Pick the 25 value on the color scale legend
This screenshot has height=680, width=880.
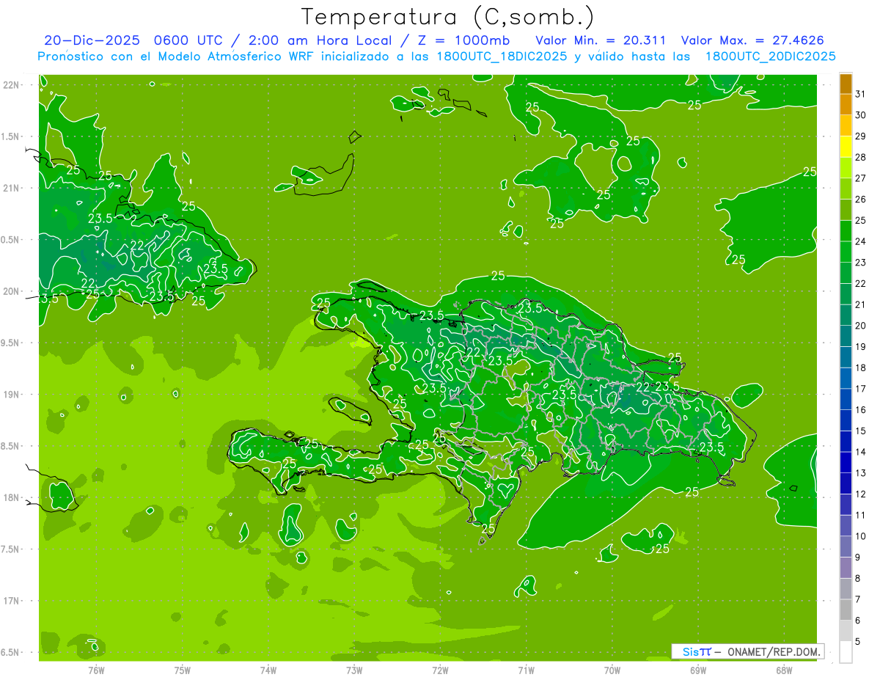point(860,220)
